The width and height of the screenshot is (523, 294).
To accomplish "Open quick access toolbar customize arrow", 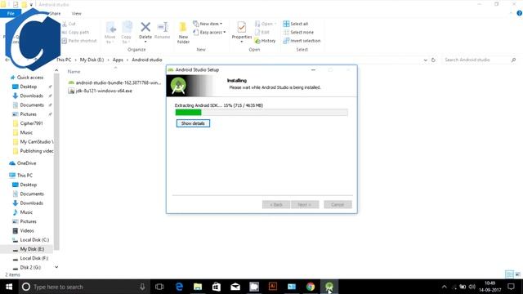I will click(31, 5).
